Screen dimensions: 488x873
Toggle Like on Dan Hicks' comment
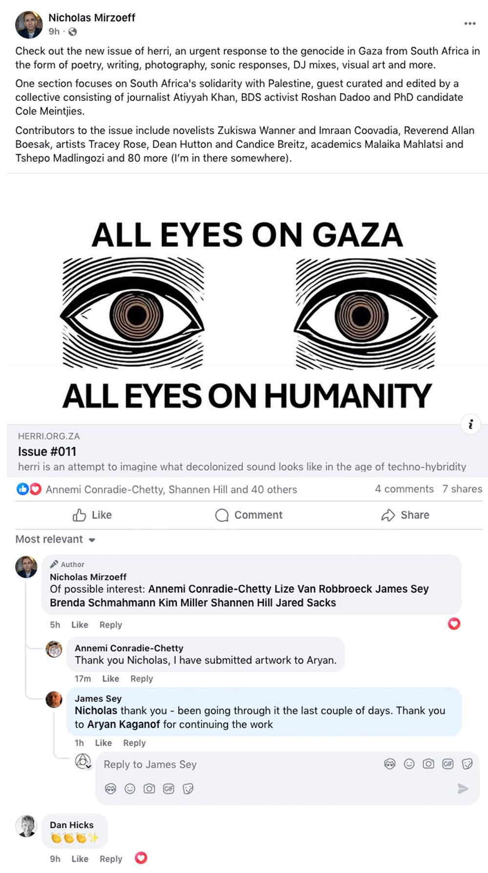80,859
